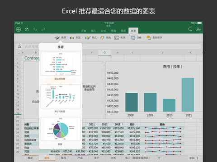
Task: Open the cloud save file icon
Action: [27, 29]
